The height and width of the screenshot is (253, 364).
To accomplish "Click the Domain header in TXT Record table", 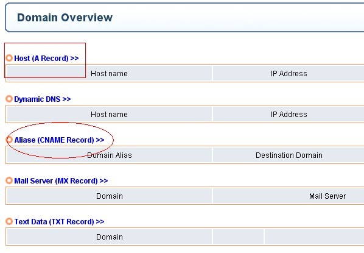I will (x=109, y=237).
